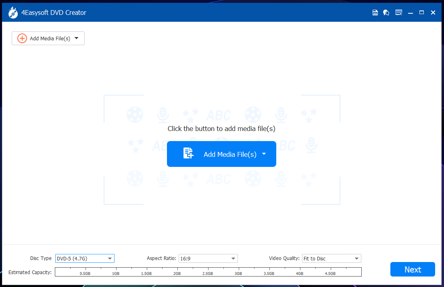Expand top-left Add Media File(s) dropdown arrow
This screenshot has width=444, height=287.
pos(77,38)
